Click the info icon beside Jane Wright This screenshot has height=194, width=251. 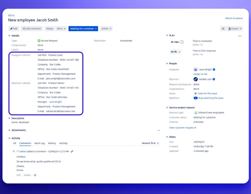tap(214, 70)
